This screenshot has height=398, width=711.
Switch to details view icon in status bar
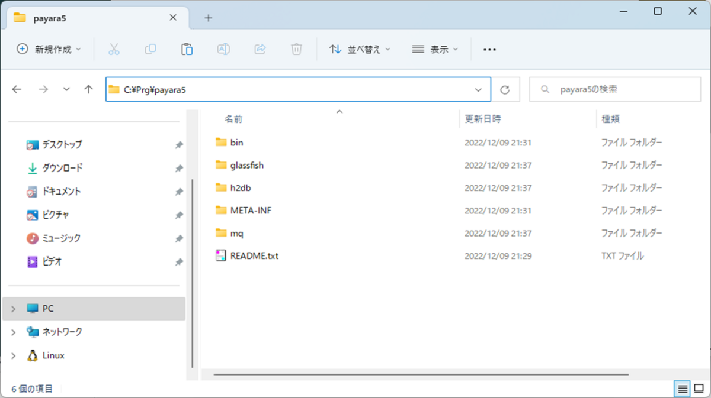click(x=683, y=389)
